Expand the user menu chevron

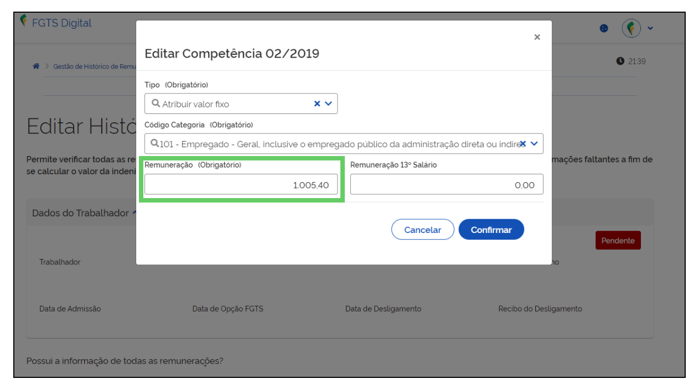coord(650,28)
